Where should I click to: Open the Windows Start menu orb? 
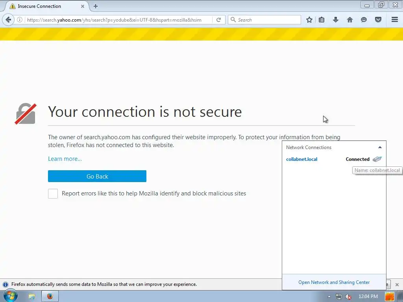(x=10, y=296)
